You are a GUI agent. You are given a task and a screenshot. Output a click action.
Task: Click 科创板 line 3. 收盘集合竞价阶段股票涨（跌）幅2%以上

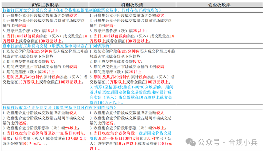coord(128,128)
